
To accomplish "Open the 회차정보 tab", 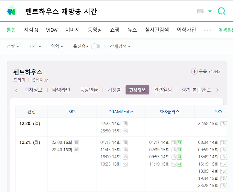I will 33,90.
